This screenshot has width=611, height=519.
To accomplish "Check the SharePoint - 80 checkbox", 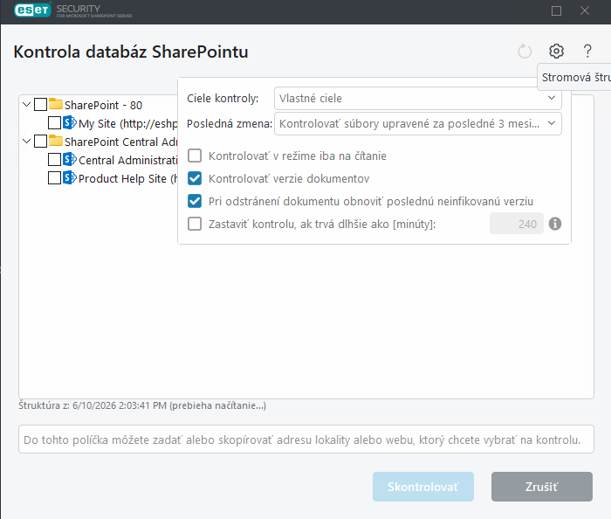I will coord(40,105).
